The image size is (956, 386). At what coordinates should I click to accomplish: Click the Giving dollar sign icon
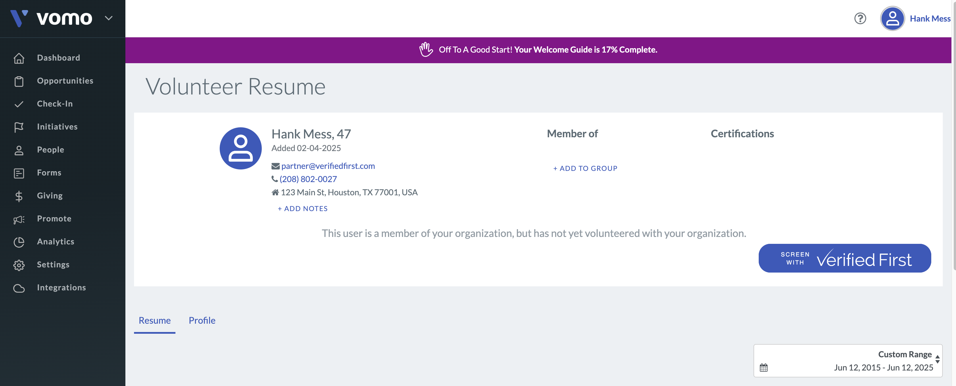19,196
